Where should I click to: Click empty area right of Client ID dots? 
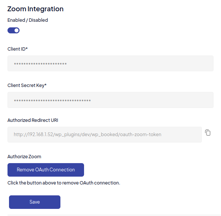click(140, 63)
